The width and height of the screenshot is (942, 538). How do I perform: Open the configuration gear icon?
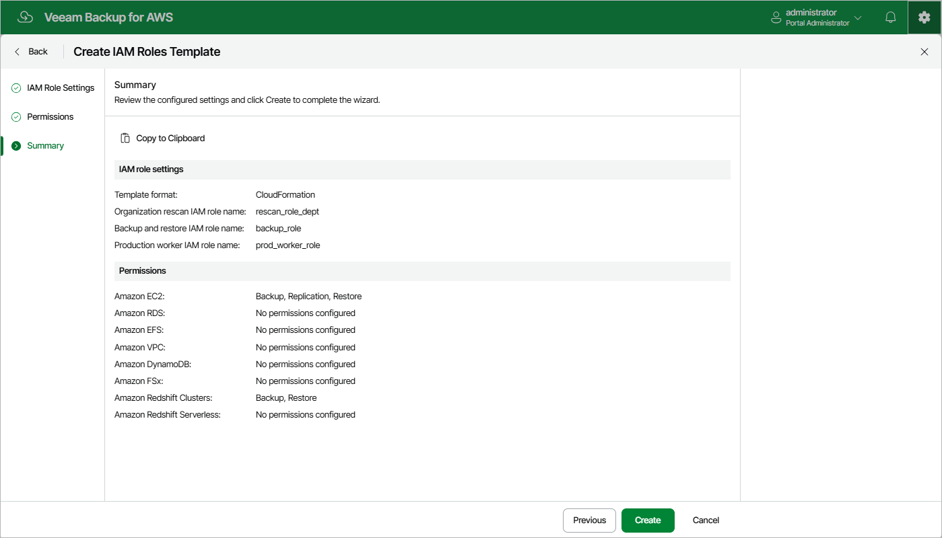pyautogui.click(x=924, y=17)
